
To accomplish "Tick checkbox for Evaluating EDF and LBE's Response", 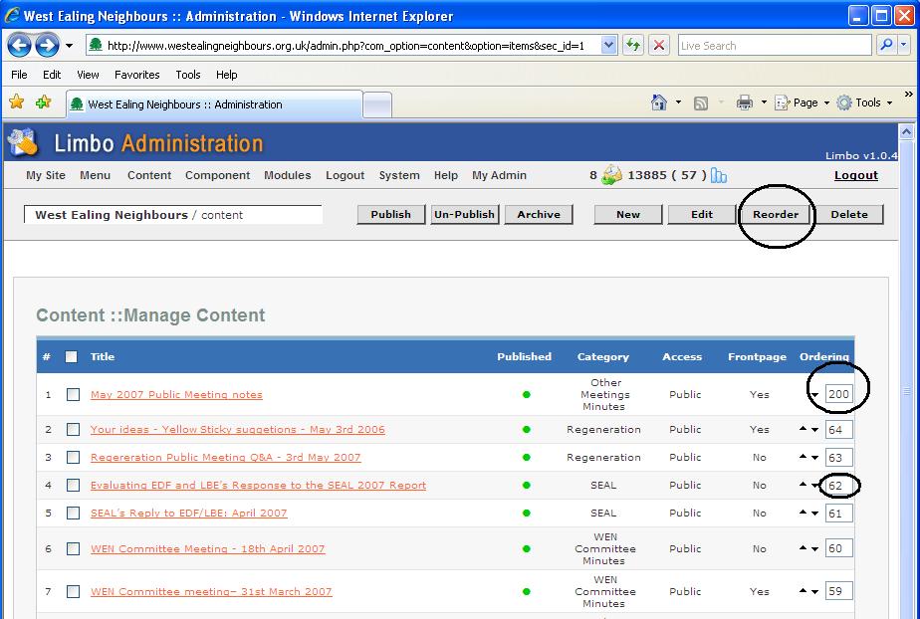I will click(73, 486).
